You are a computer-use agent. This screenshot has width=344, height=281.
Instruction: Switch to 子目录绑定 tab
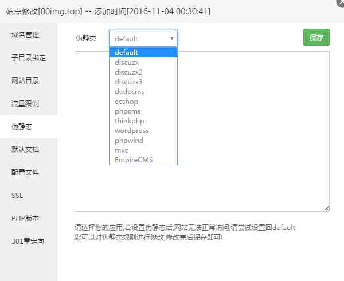click(x=29, y=58)
